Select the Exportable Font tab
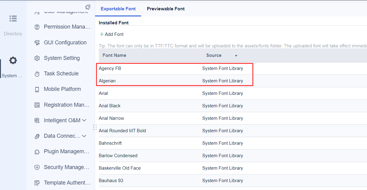 click(x=118, y=9)
